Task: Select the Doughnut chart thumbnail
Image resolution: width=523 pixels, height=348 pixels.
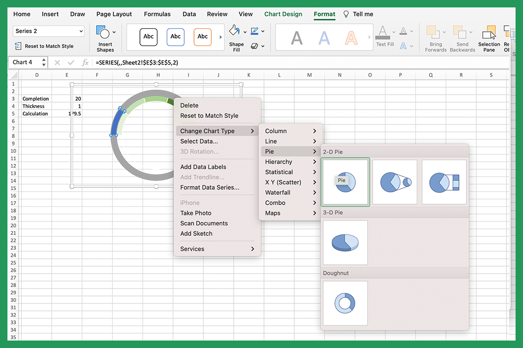Action: click(x=345, y=303)
